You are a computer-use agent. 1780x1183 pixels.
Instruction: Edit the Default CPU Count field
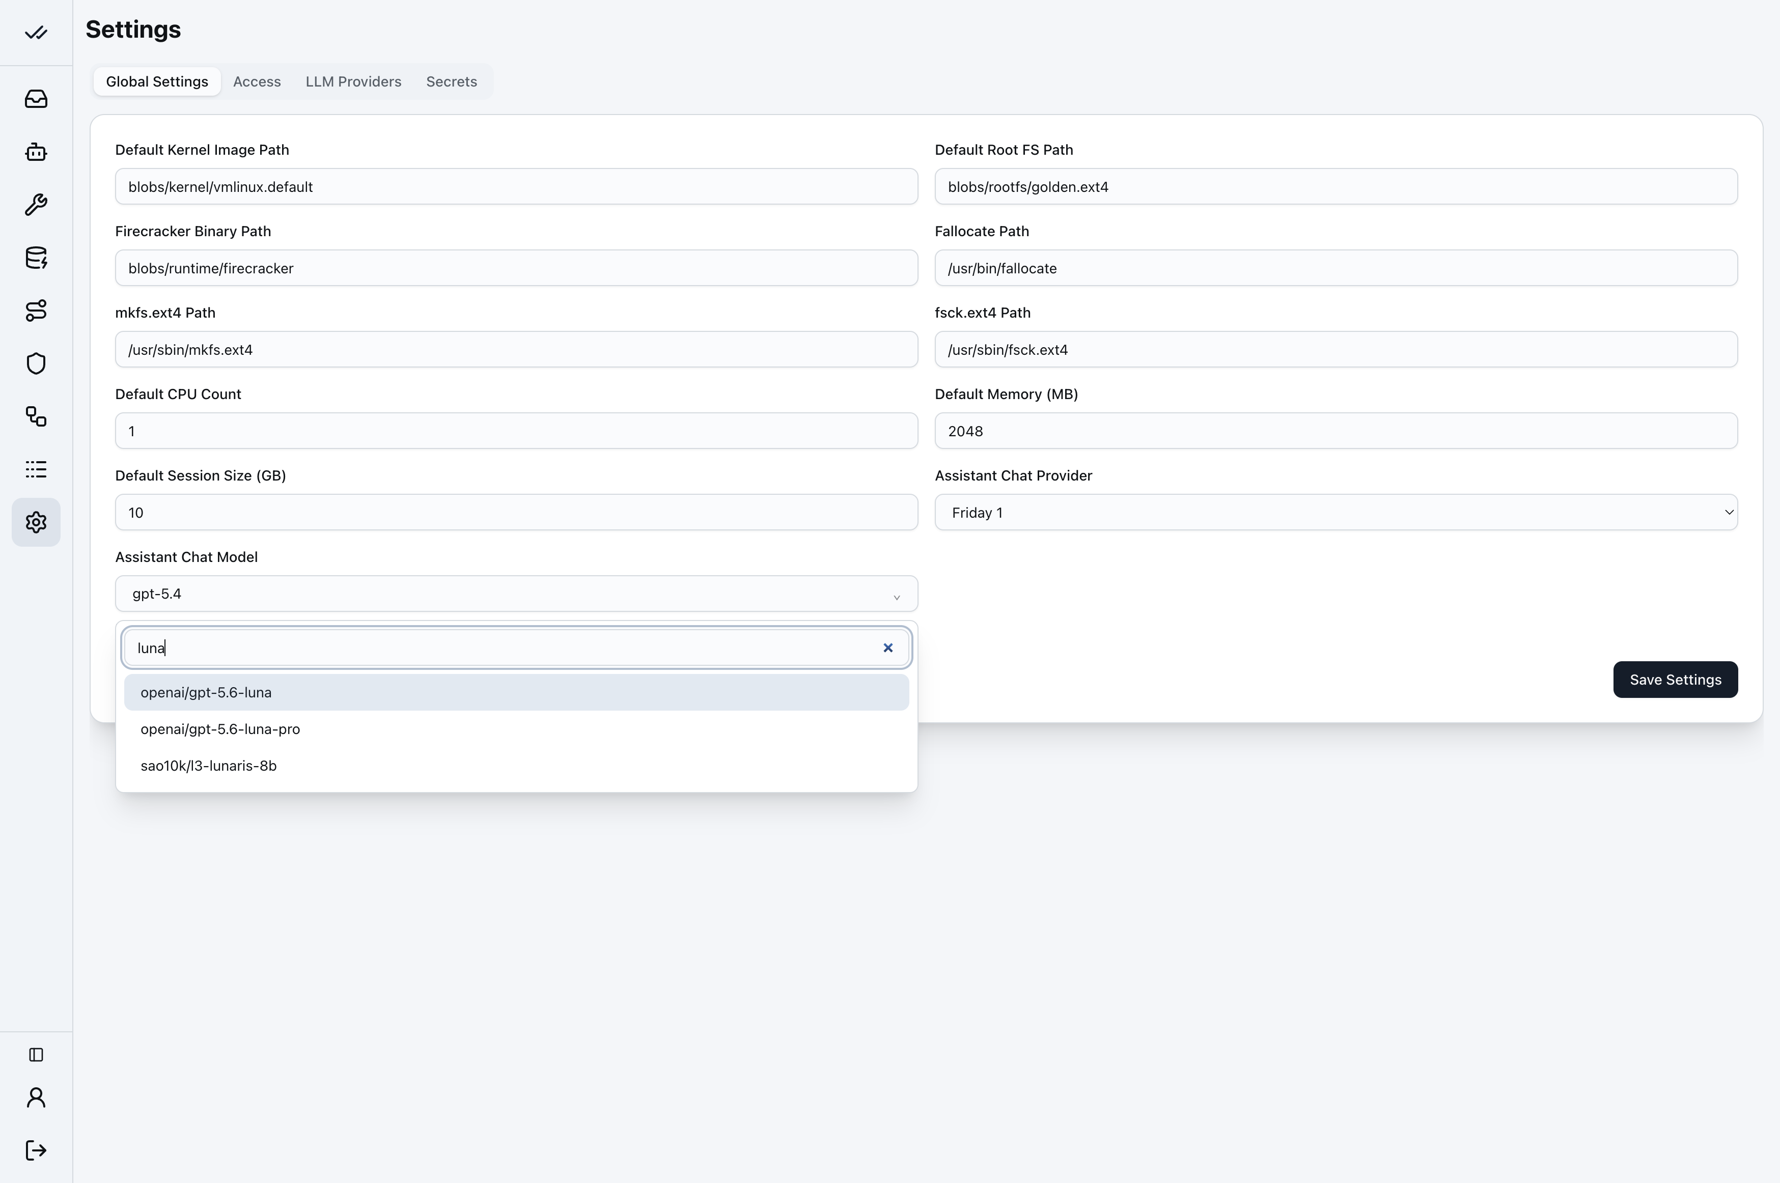[x=517, y=431]
